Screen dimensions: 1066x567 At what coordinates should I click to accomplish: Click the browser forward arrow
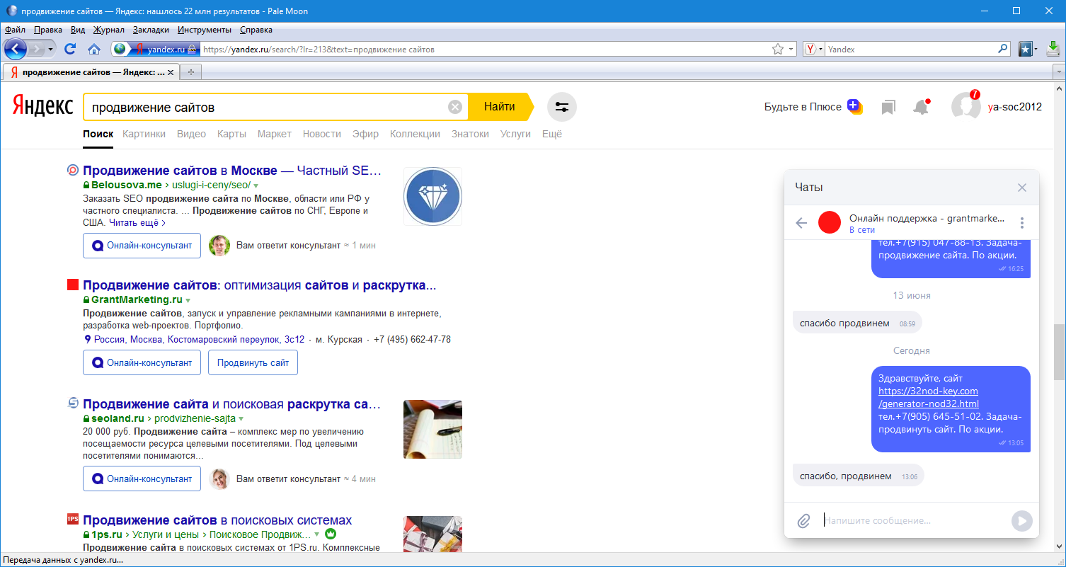tap(37, 49)
